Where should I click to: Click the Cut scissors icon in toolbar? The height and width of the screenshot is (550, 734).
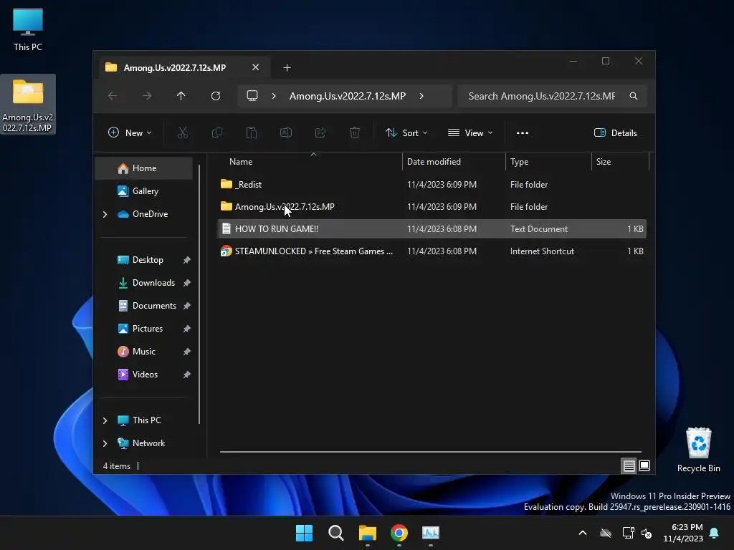tap(183, 132)
